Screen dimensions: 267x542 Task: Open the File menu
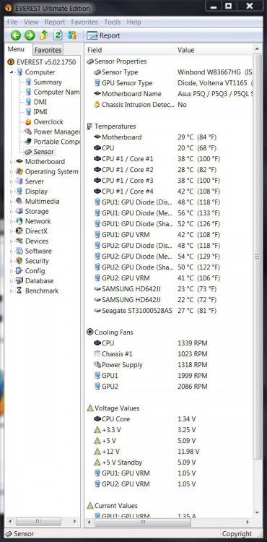12,22
